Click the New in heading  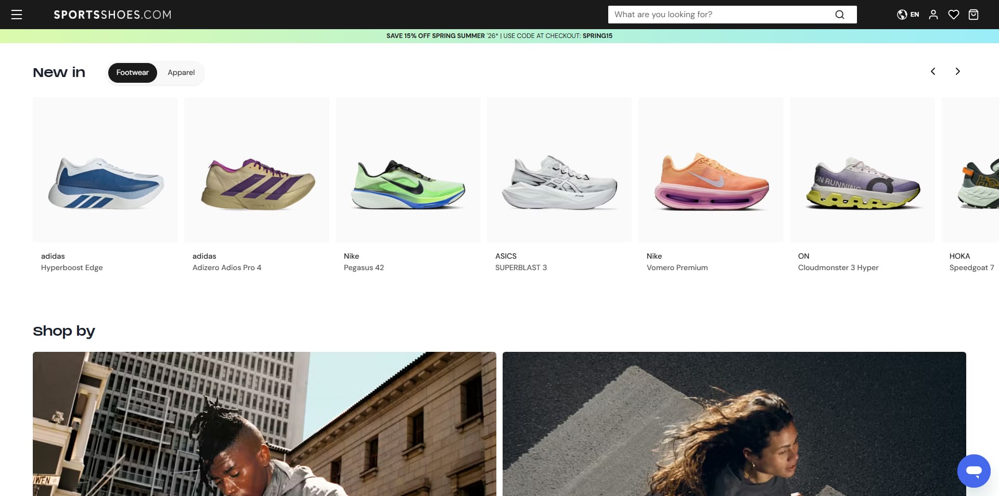59,72
